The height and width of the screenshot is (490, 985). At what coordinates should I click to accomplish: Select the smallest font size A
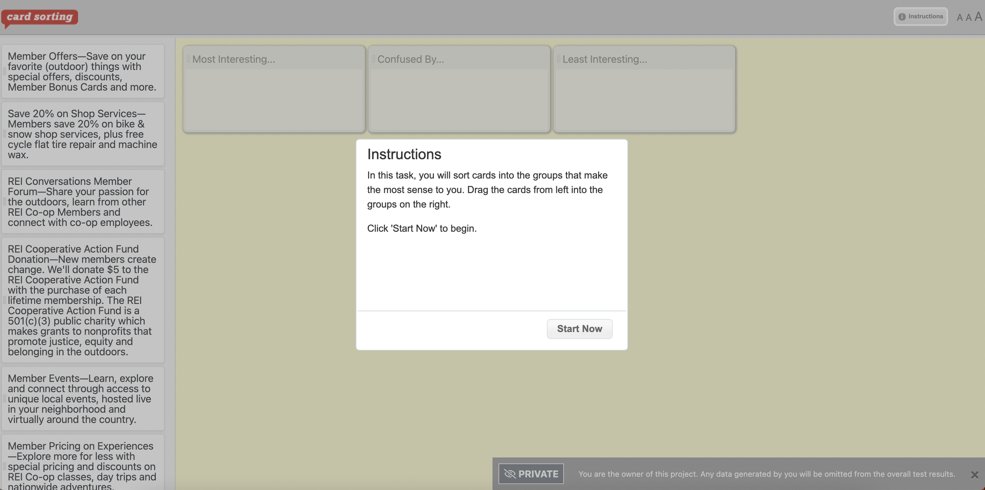tap(959, 18)
